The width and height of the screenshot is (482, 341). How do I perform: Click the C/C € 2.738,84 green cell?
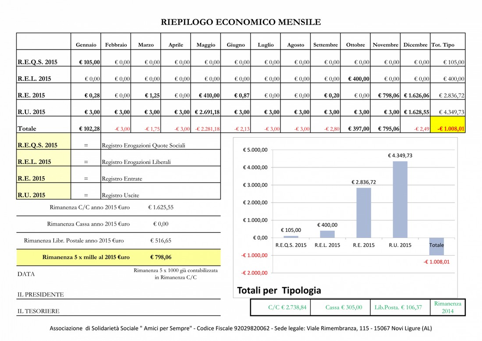[x=280, y=307]
